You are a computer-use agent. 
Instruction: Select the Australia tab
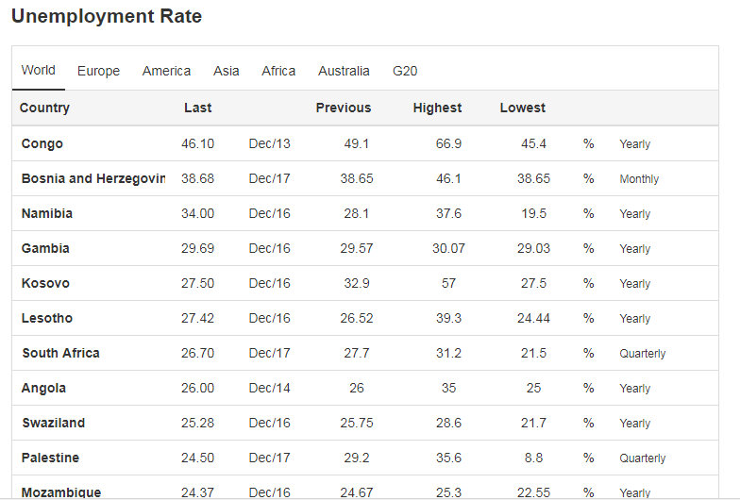tap(344, 71)
